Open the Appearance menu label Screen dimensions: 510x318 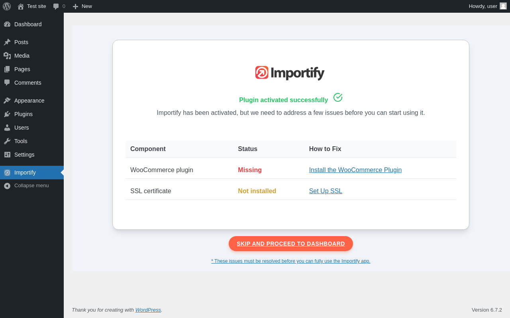pyautogui.click(x=29, y=101)
